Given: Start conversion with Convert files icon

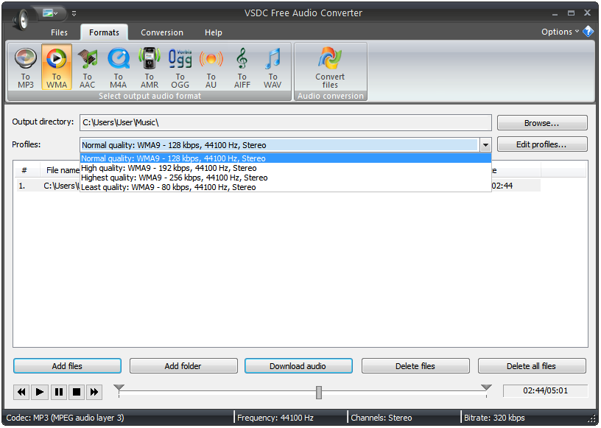Looking at the screenshot, I should (x=330, y=68).
